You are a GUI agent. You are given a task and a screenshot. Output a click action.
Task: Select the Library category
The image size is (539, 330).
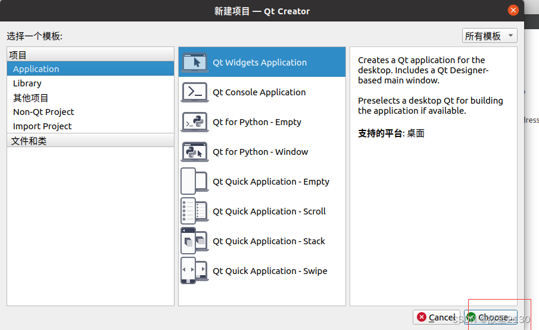91,83
